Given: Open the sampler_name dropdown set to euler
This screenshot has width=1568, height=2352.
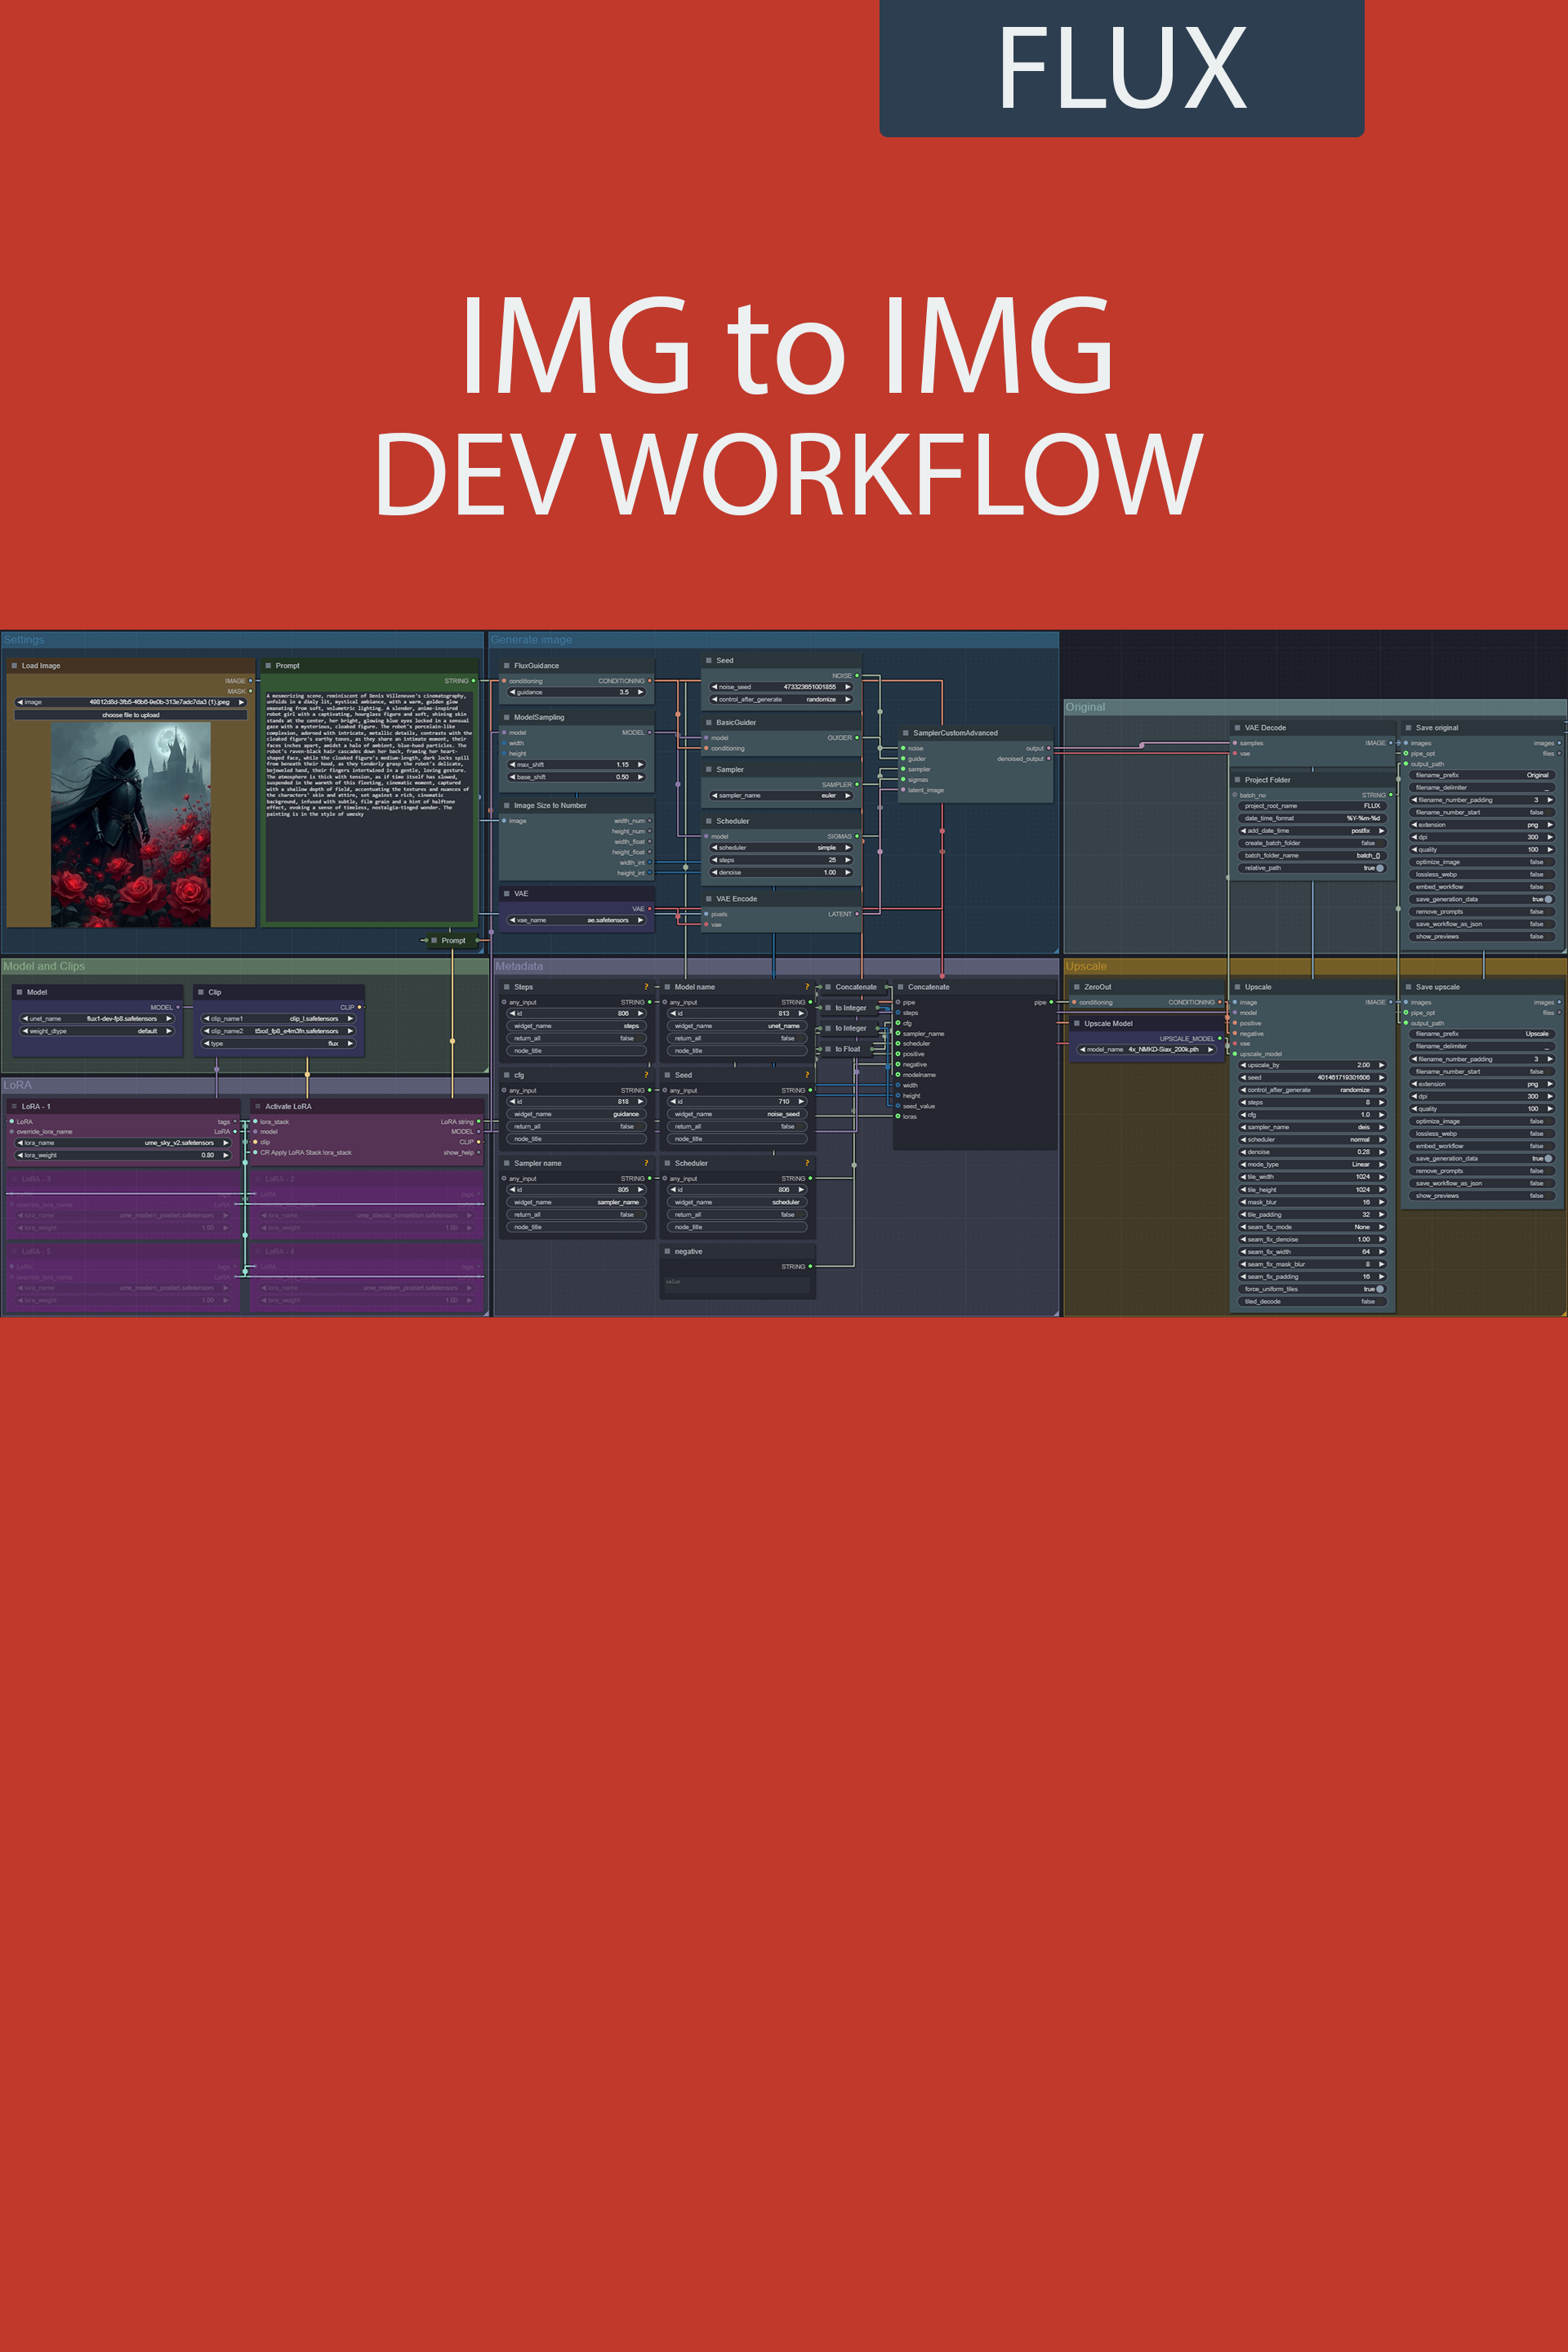Looking at the screenshot, I should [x=780, y=795].
